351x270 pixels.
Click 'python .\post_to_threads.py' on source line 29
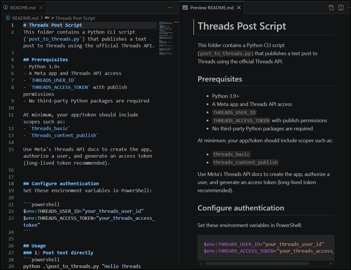click(61, 266)
